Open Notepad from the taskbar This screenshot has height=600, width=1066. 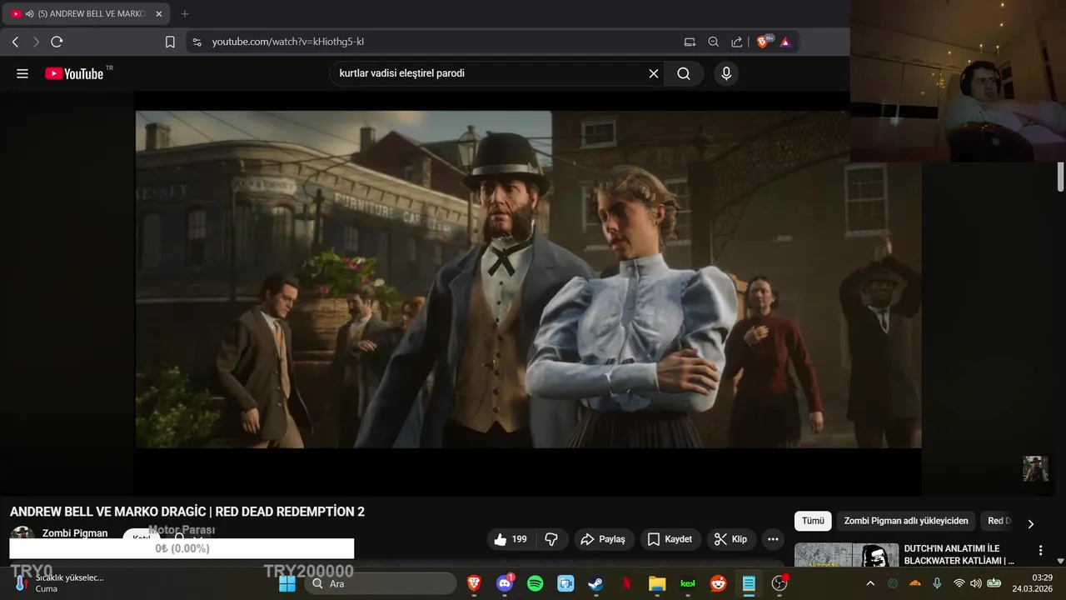[749, 584]
